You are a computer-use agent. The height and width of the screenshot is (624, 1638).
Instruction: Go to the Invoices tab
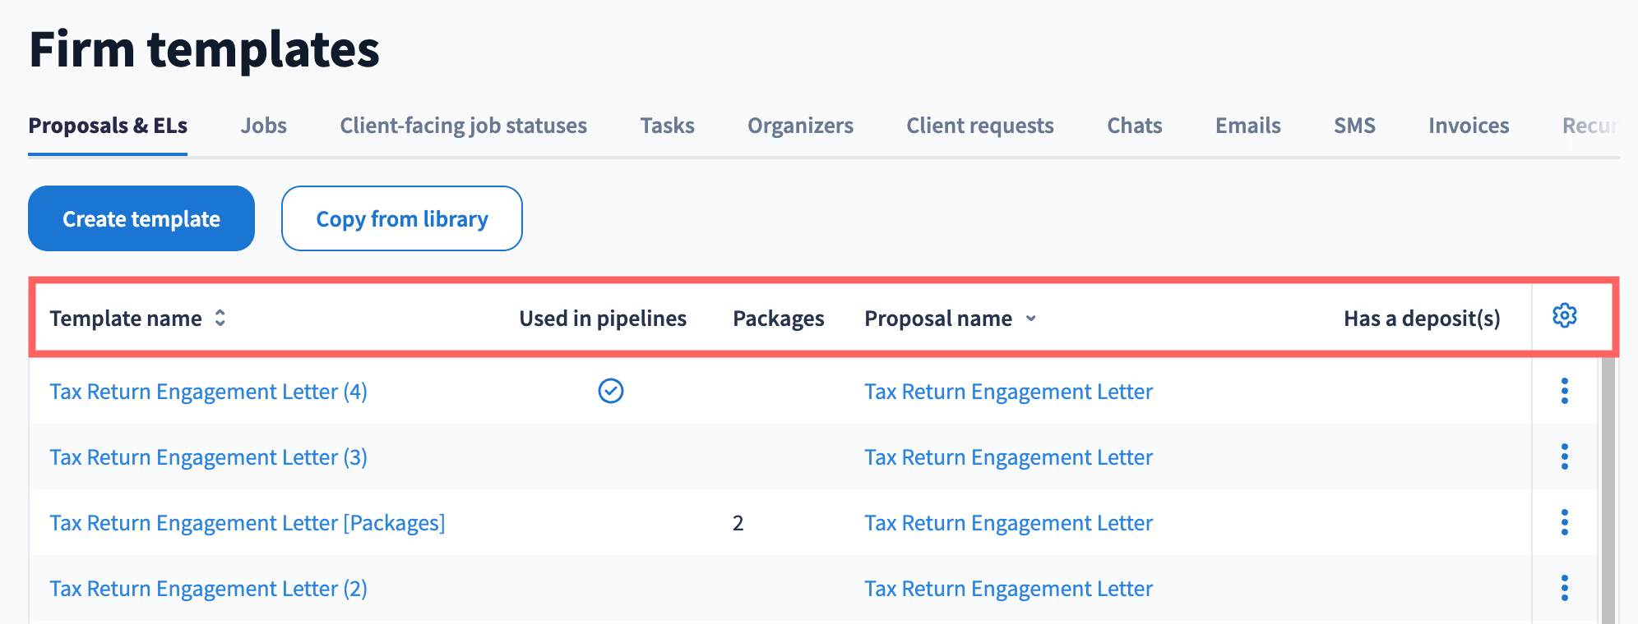coord(1469,126)
